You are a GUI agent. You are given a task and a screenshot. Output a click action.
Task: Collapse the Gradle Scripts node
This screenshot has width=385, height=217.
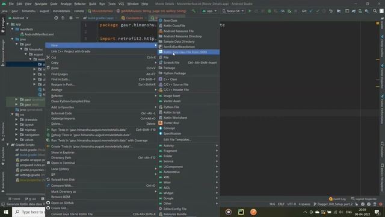pos(8,145)
